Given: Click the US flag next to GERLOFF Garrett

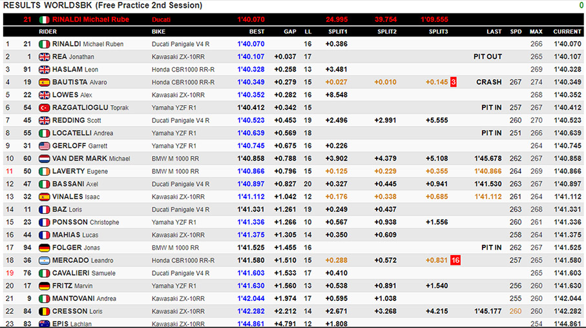Looking at the screenshot, I should [44, 146].
